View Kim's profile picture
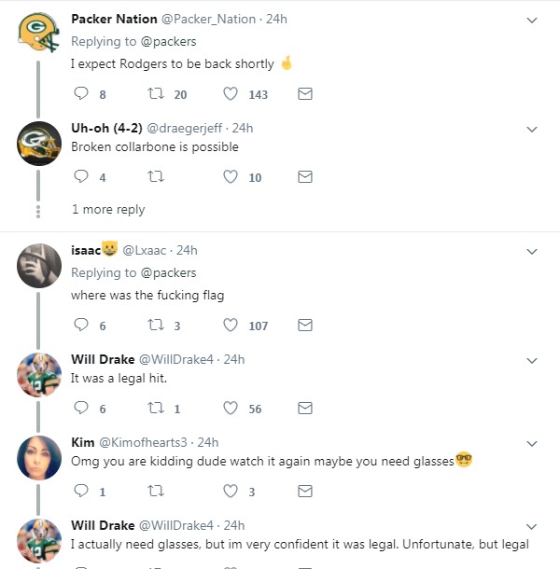This screenshot has width=560, height=569. pos(40,457)
